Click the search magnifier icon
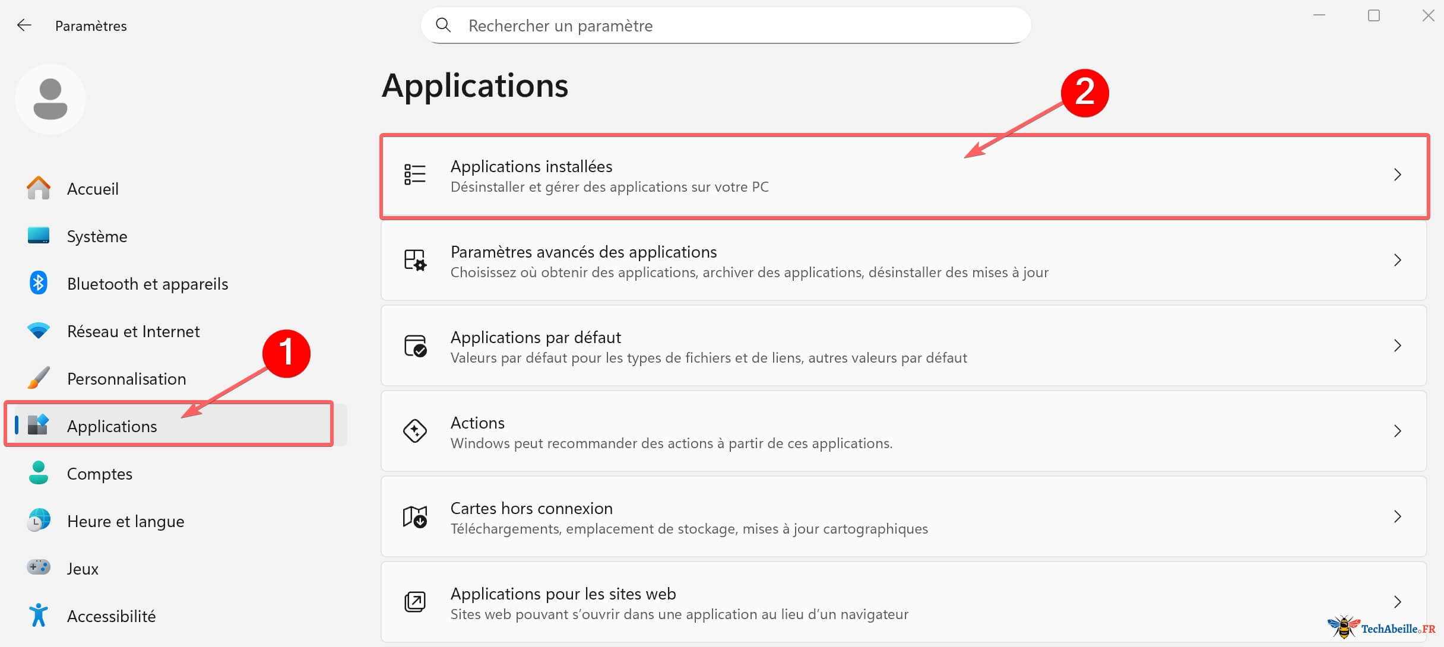The width and height of the screenshot is (1444, 647). (444, 25)
